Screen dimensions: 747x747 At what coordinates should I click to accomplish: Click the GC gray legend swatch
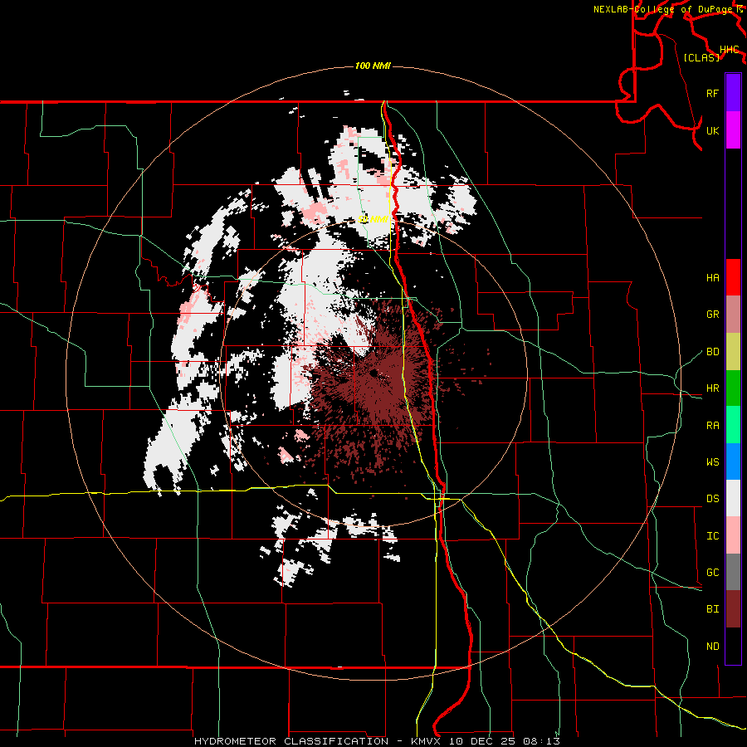[x=733, y=572]
